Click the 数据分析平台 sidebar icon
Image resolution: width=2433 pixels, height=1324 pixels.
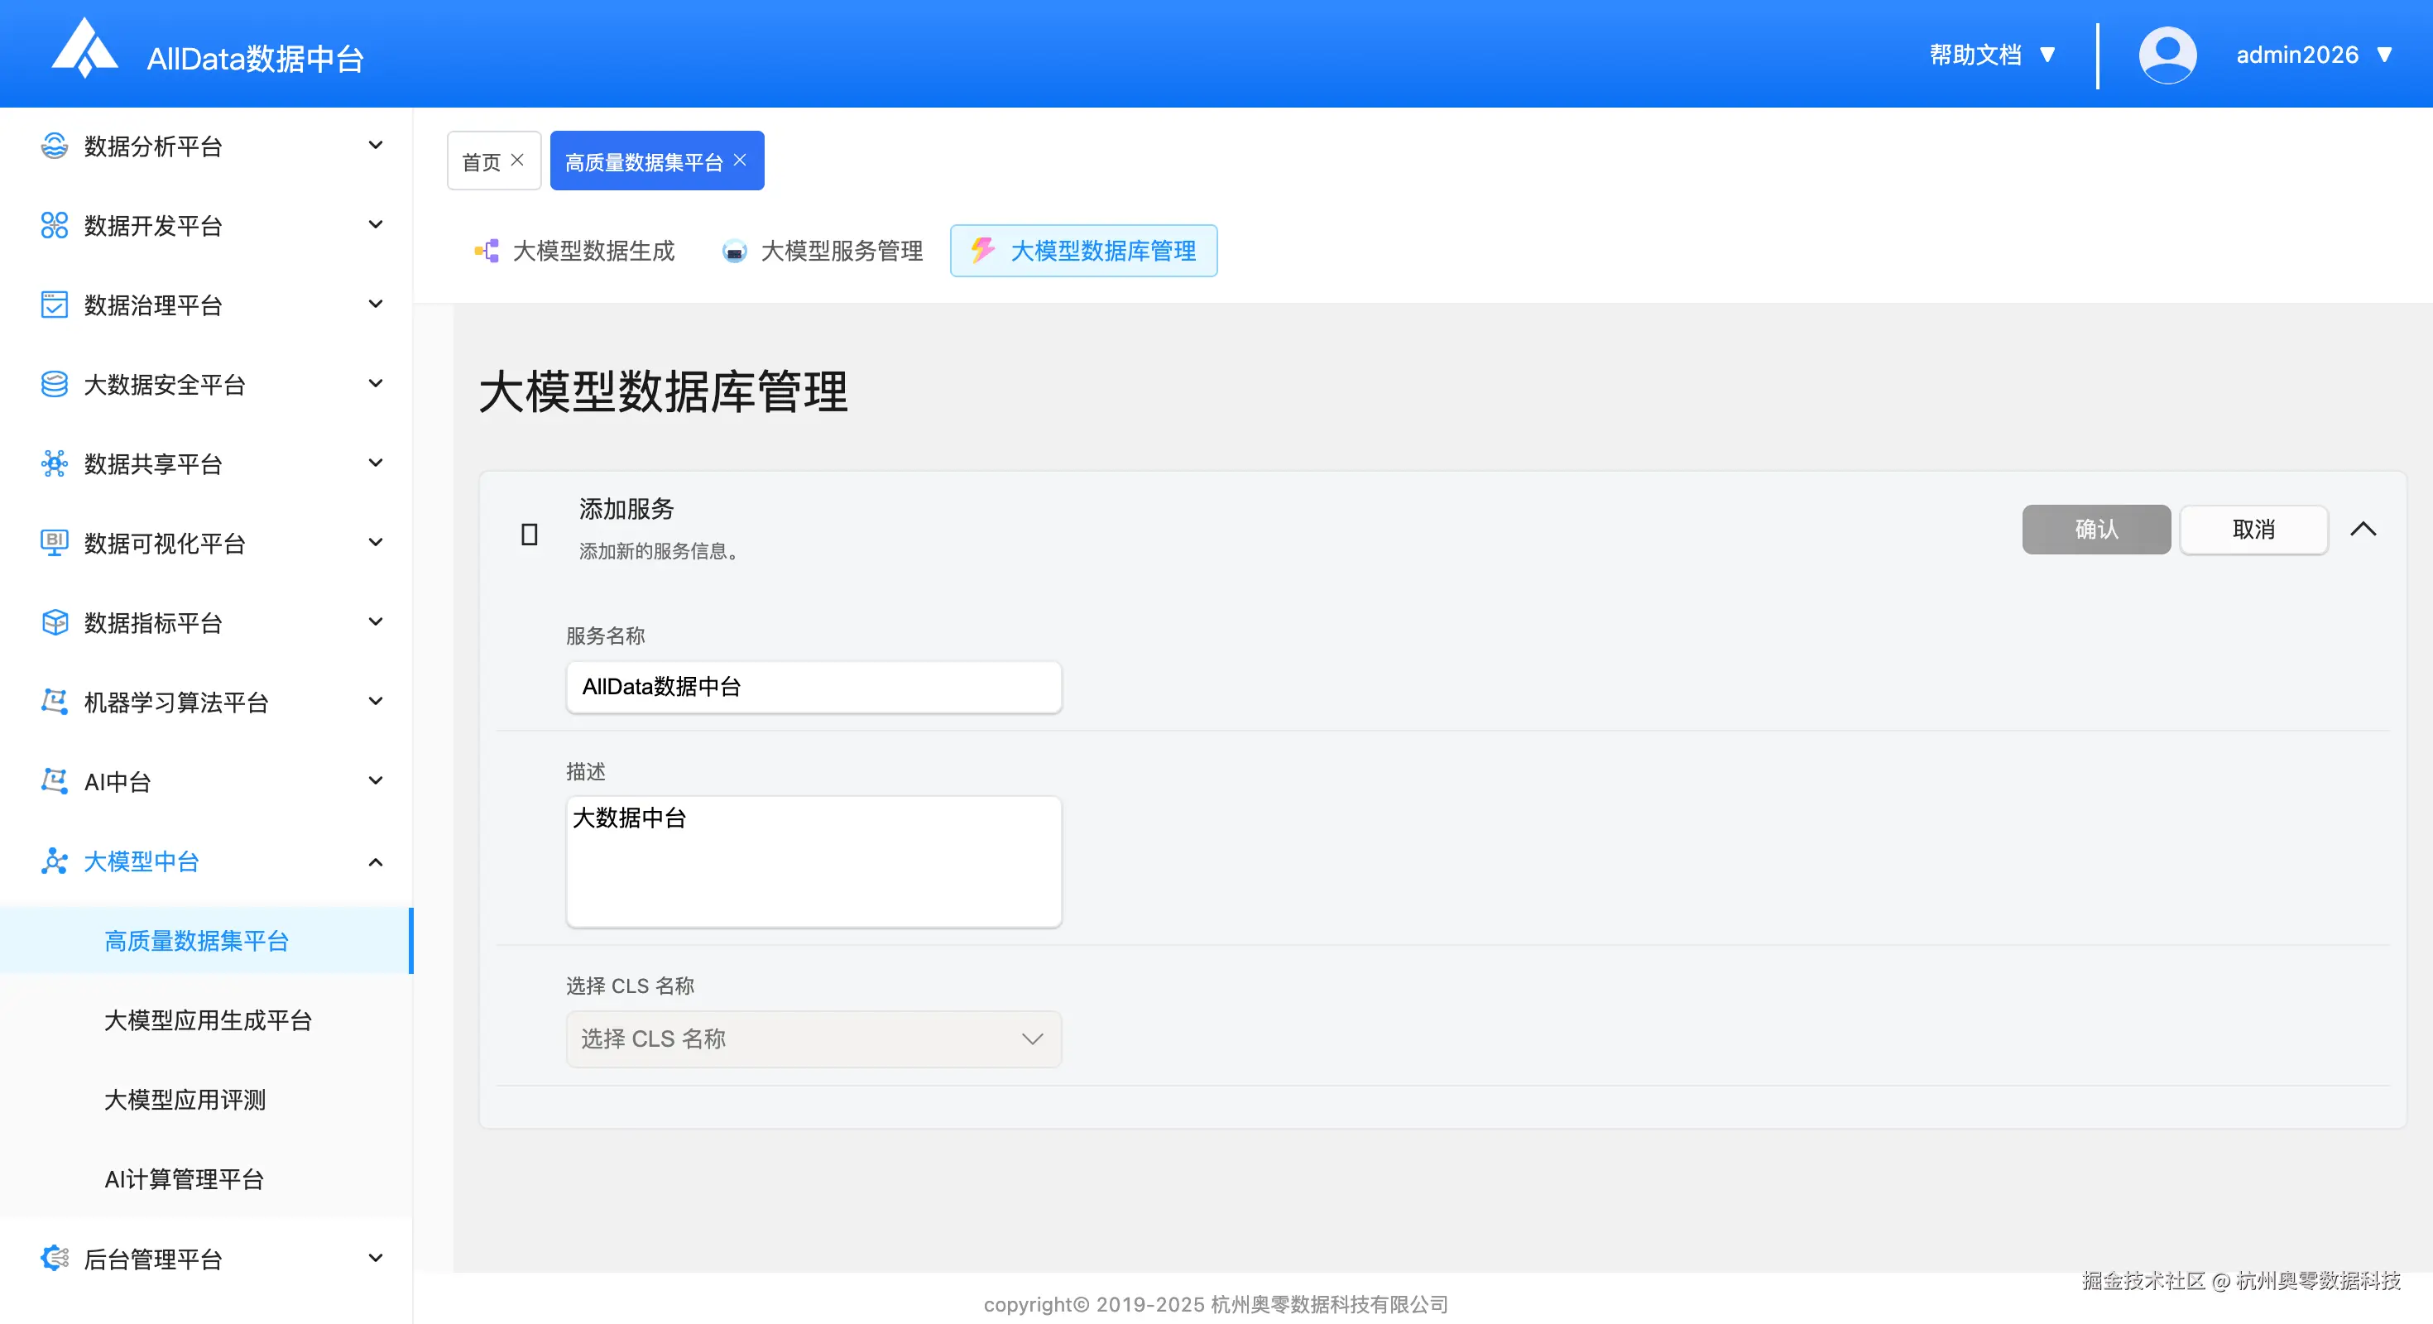pyautogui.click(x=55, y=146)
